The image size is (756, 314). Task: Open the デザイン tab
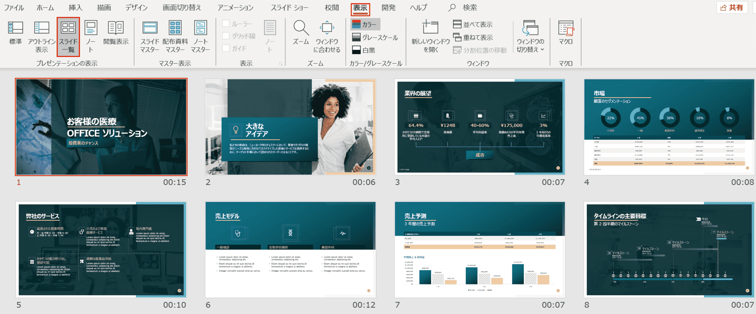pyautogui.click(x=137, y=7)
